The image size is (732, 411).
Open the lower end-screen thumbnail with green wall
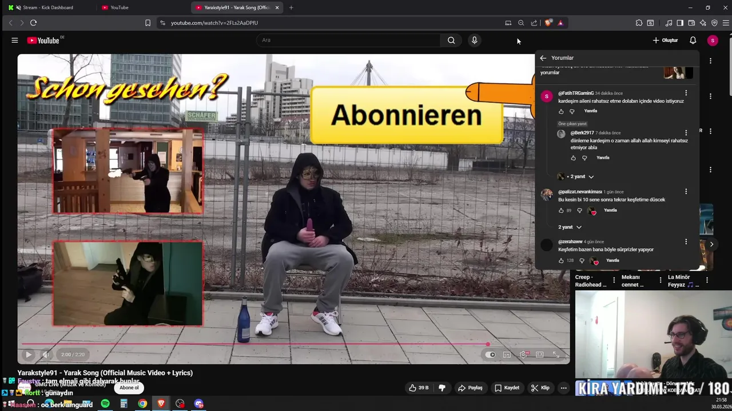coord(128,283)
